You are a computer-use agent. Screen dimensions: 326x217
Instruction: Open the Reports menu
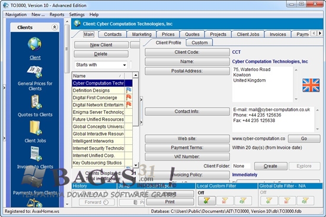click(x=57, y=15)
